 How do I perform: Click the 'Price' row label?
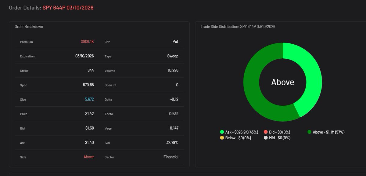(23, 114)
